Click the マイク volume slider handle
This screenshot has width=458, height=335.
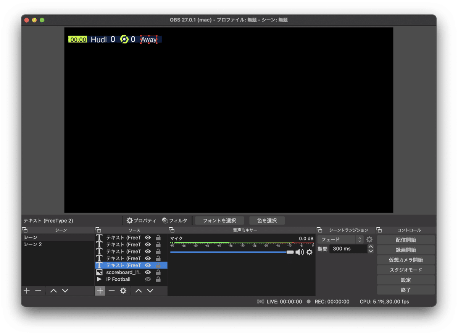click(x=290, y=252)
